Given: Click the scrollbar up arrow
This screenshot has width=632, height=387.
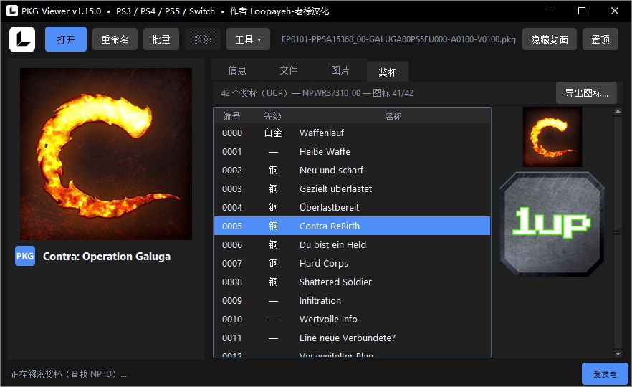Looking at the screenshot, I should pyautogui.click(x=618, y=112).
